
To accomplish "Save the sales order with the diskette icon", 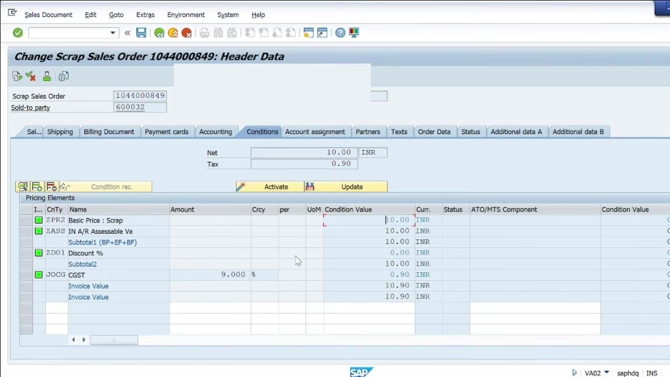I will click(141, 33).
